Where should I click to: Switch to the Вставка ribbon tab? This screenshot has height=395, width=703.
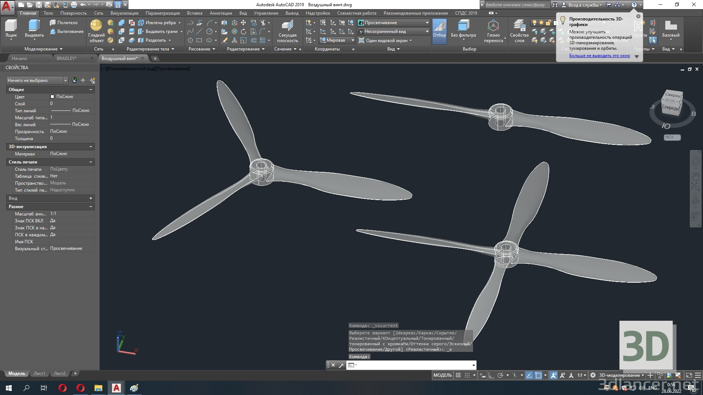click(x=195, y=13)
